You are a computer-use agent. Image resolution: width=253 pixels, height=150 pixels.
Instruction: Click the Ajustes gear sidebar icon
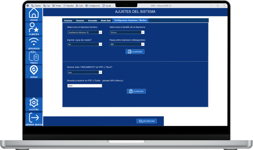point(34,104)
